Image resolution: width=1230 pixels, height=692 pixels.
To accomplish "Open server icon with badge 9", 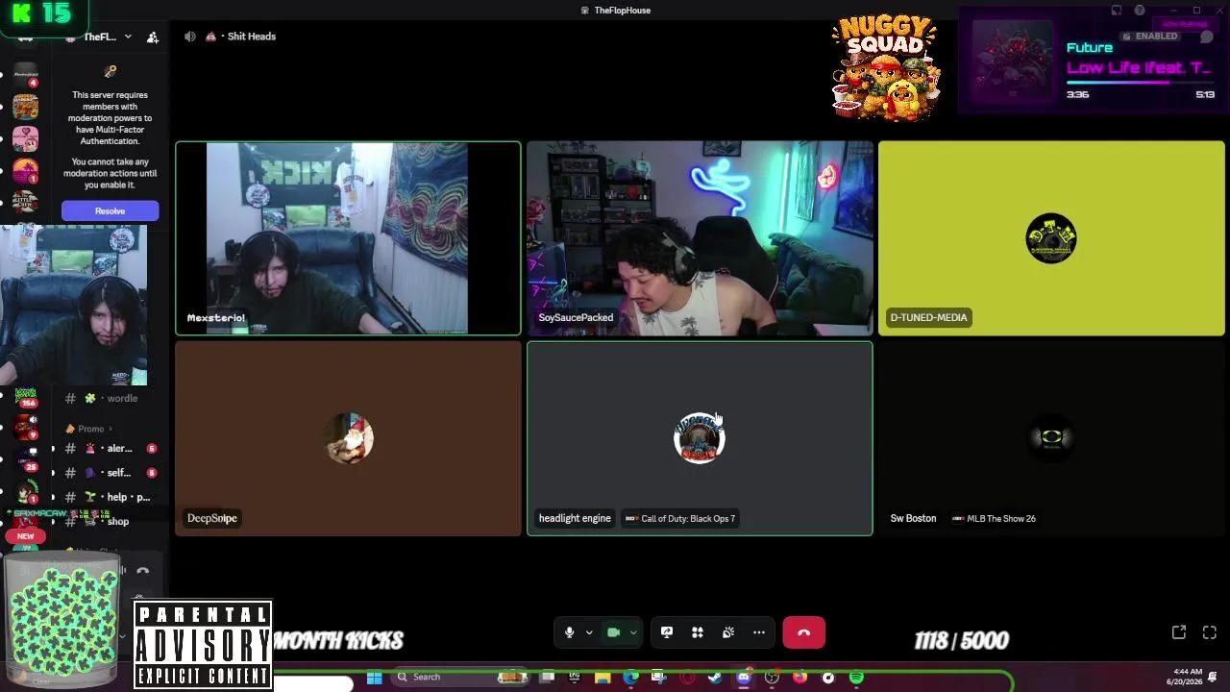I will click(25, 427).
